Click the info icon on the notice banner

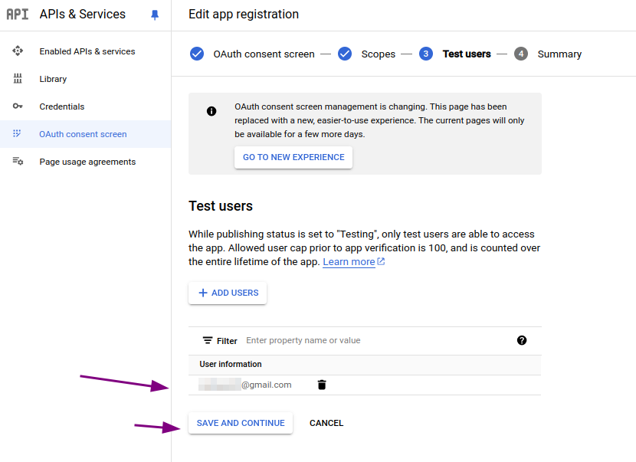pyautogui.click(x=211, y=110)
